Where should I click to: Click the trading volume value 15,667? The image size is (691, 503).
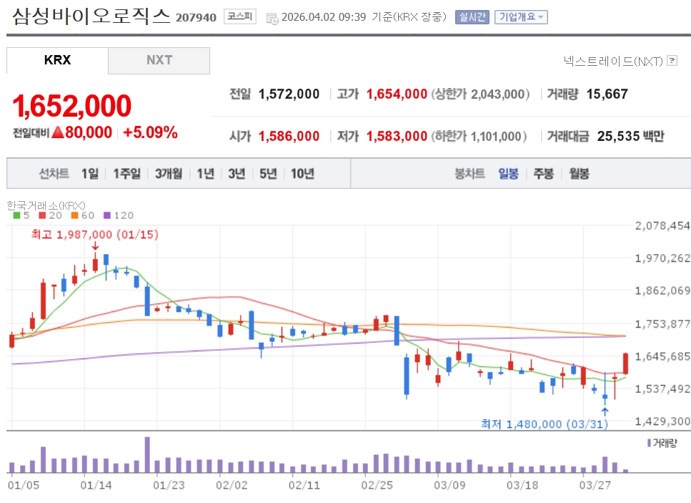click(607, 94)
